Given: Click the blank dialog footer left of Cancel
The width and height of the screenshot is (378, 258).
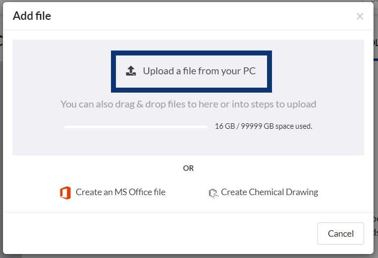Looking at the screenshot, I should pyautogui.click(x=159, y=233).
